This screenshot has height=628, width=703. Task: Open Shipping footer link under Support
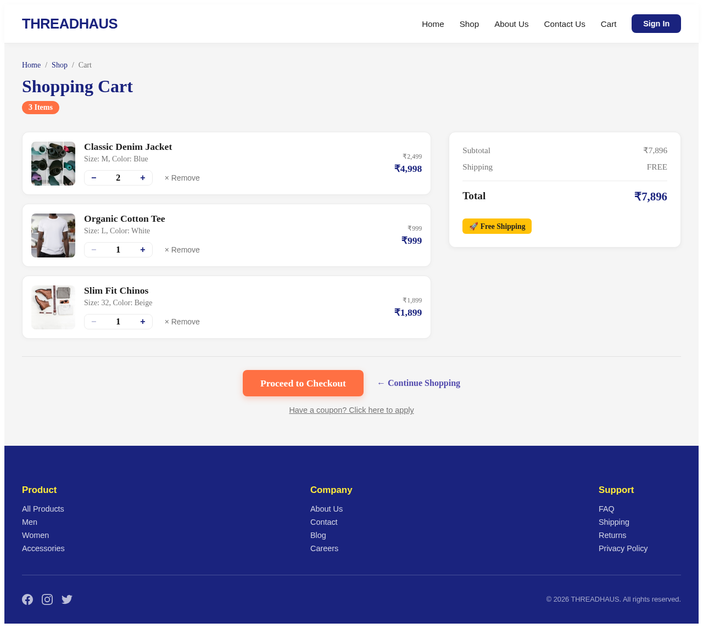point(614,522)
